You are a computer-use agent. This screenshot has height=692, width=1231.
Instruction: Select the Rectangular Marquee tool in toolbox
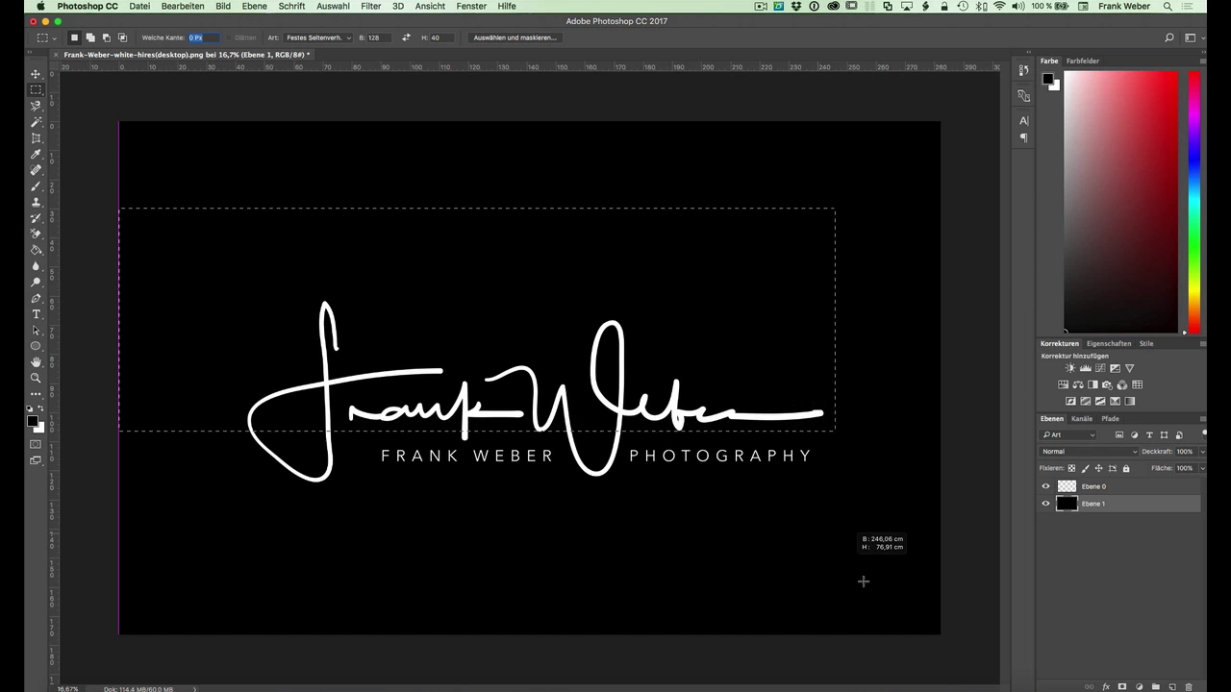pyautogui.click(x=36, y=89)
